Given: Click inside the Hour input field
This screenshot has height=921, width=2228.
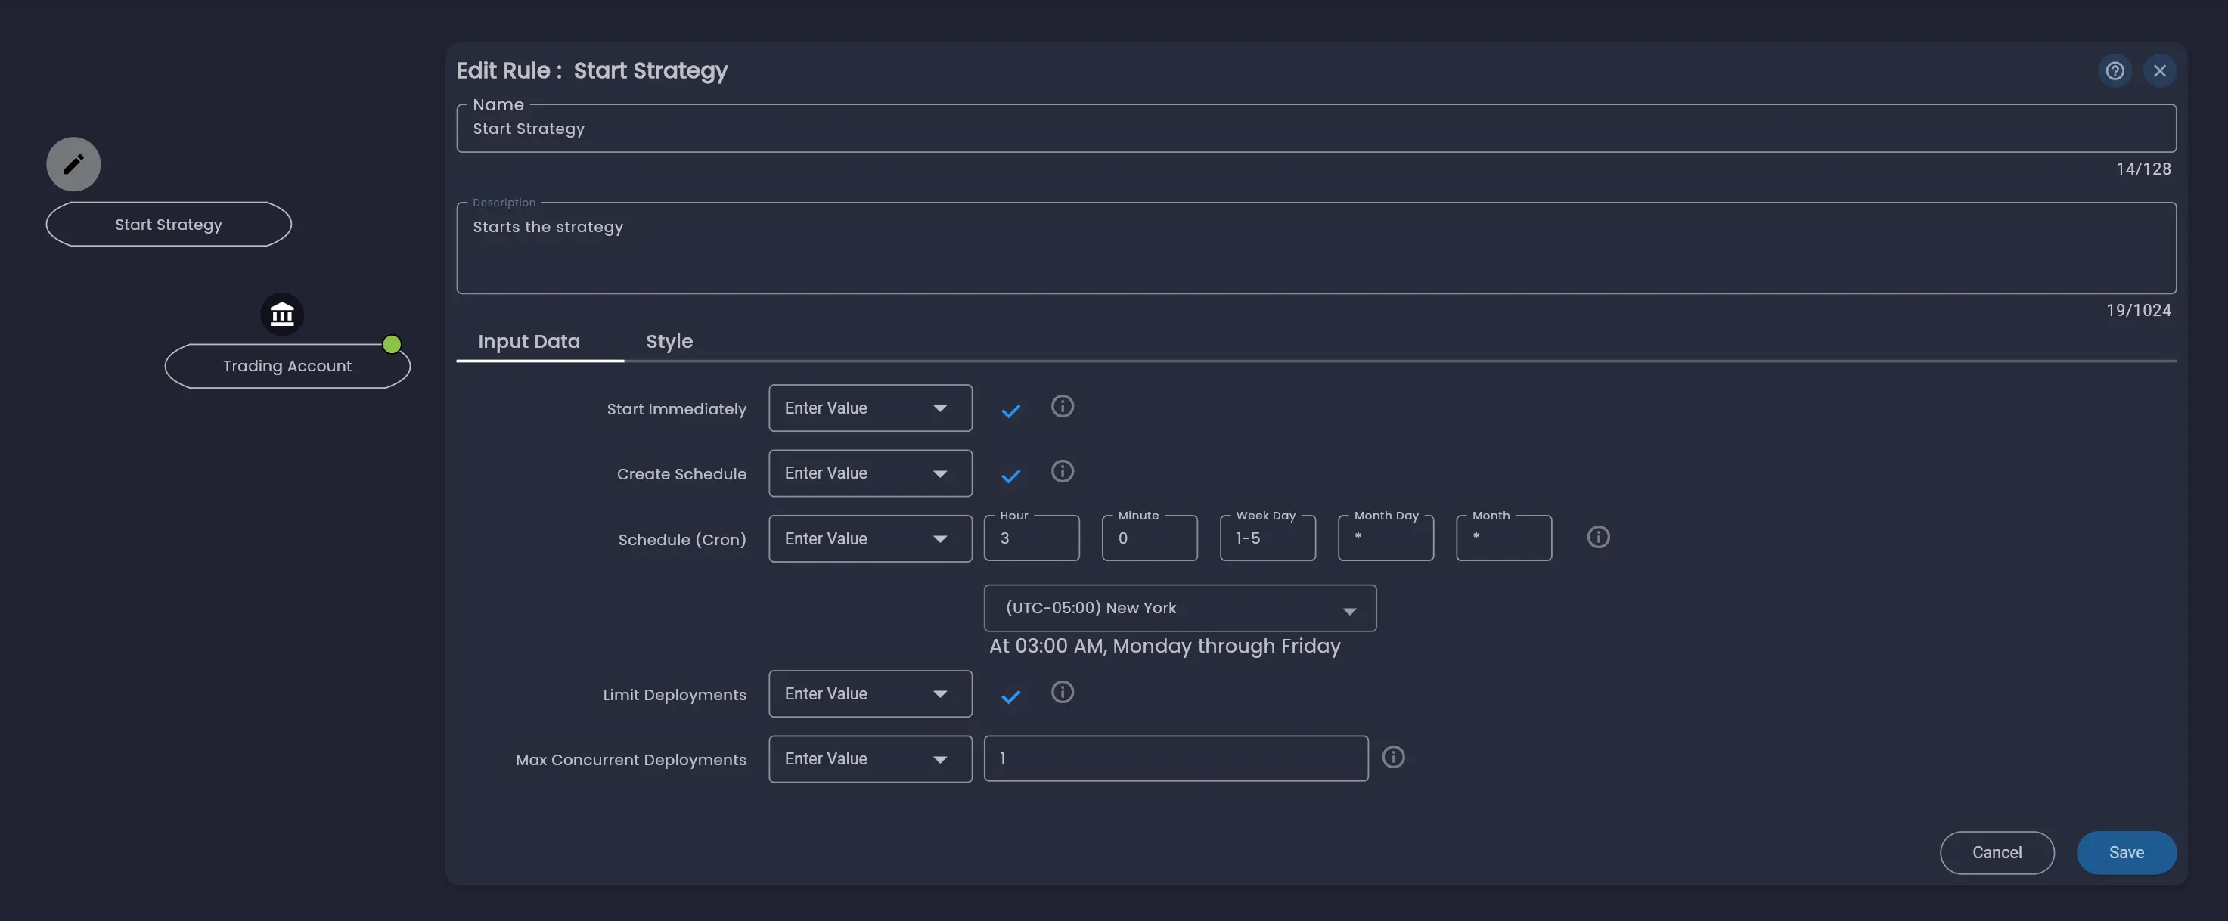Looking at the screenshot, I should (1031, 538).
